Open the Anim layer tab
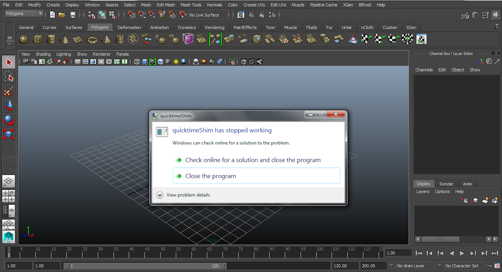Screen dimensions: 502x272 tap(467, 184)
